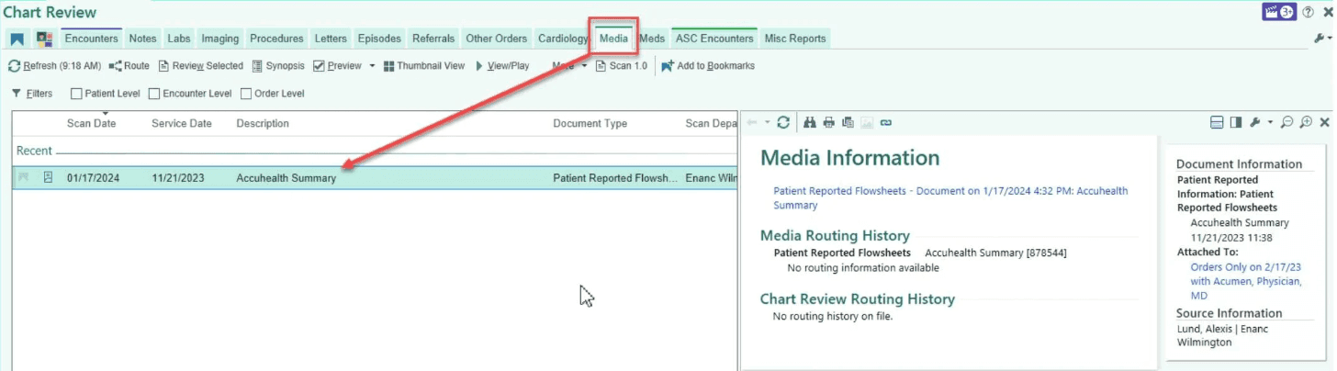Tick the Order Level checkbox
Screen dimensions: 1337x371
coord(246,94)
